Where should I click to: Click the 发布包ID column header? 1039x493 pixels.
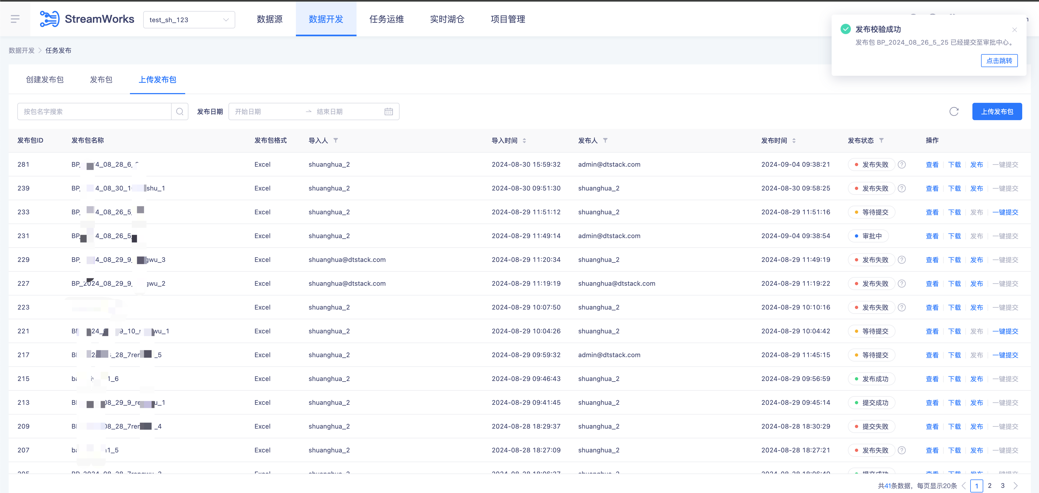click(x=30, y=140)
